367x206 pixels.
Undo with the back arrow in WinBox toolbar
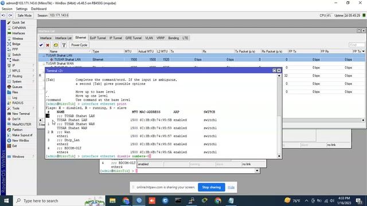click(x=3, y=15)
